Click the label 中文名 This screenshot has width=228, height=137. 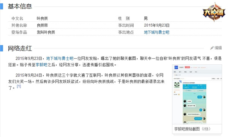tap(17, 19)
